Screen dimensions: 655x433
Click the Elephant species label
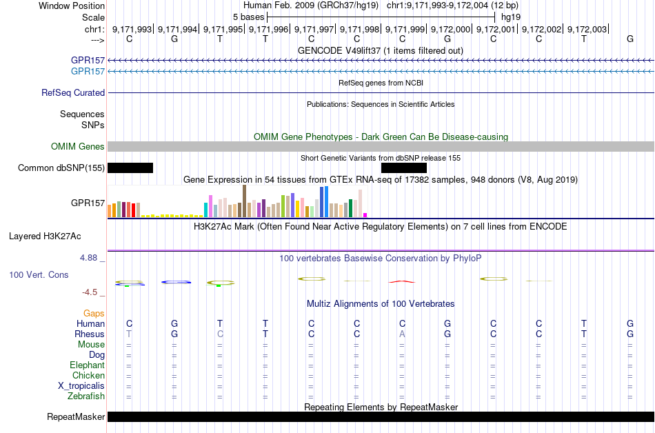point(88,365)
